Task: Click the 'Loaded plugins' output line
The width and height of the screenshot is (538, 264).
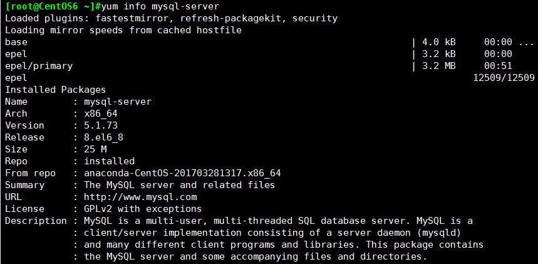Action: (171, 18)
